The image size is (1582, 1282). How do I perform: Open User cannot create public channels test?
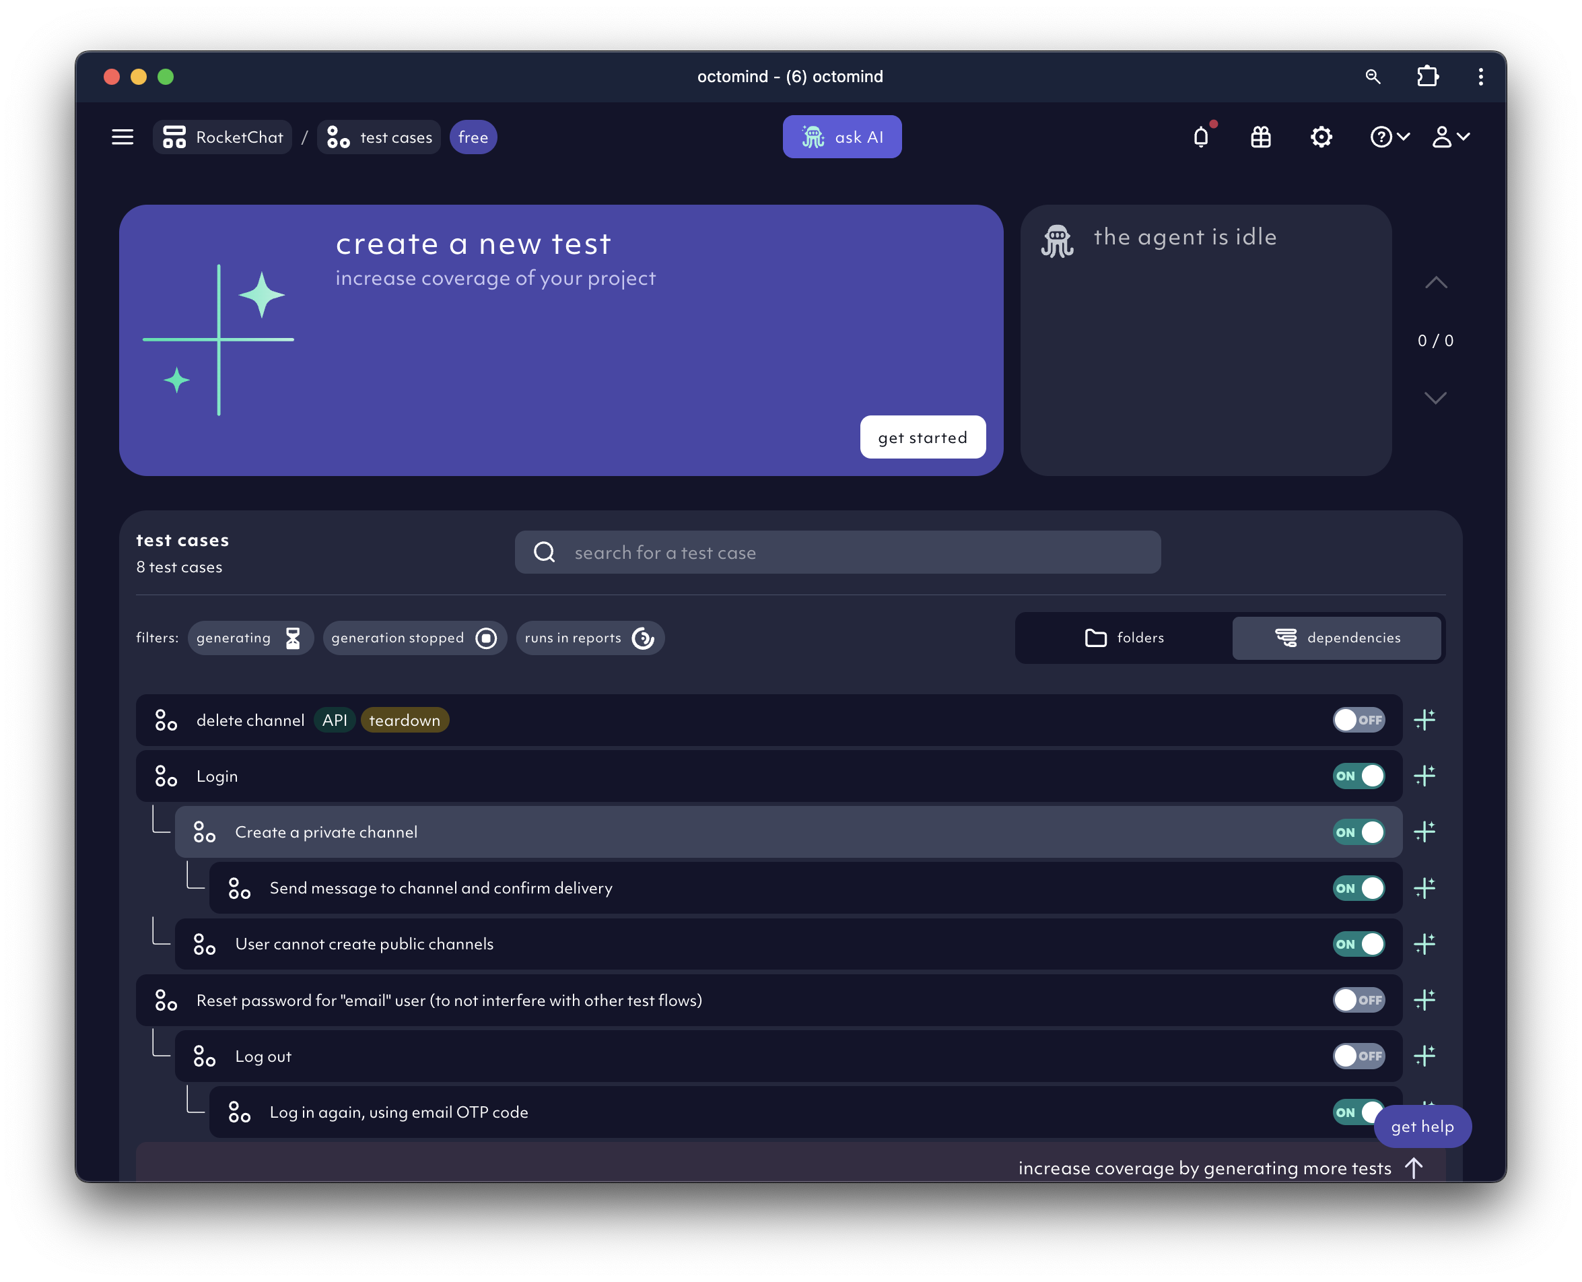788,945
